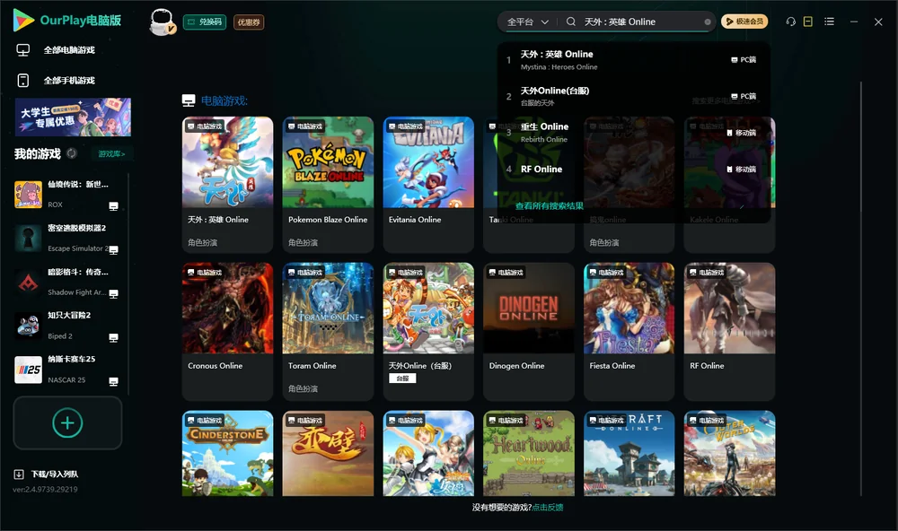
Task: Open Cronous Online game card
Action: [x=227, y=331]
